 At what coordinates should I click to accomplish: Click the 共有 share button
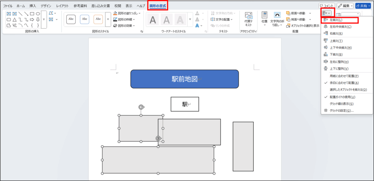tap(363, 6)
